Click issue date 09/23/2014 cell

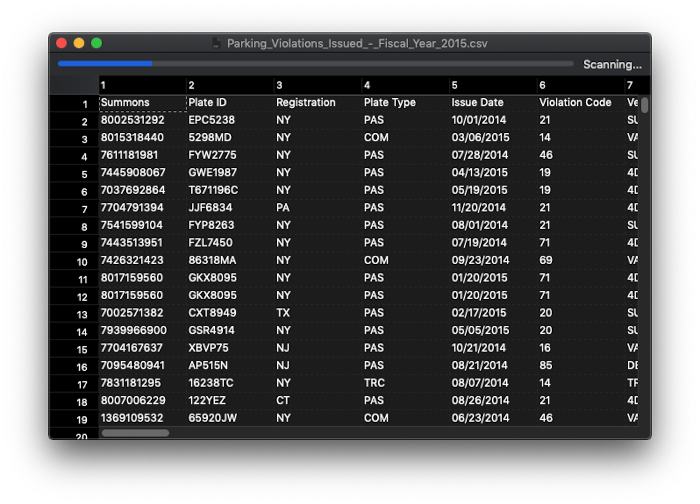point(493,260)
